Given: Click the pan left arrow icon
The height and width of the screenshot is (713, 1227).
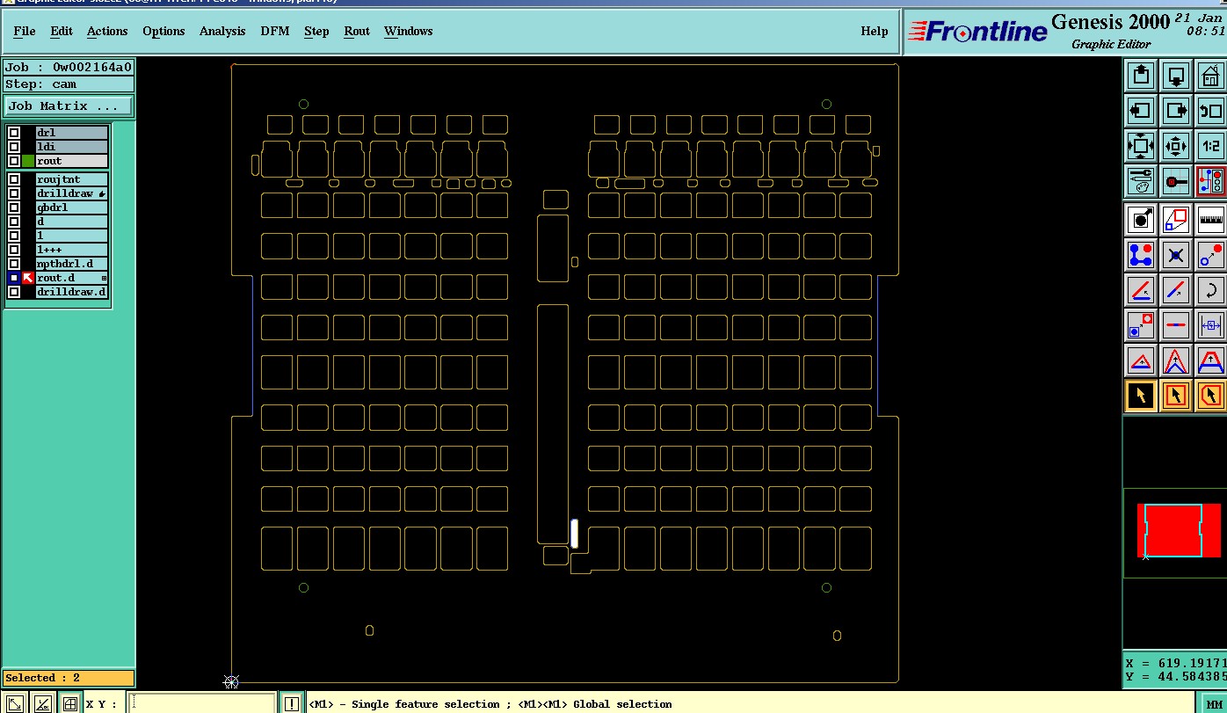Looking at the screenshot, I should [x=1141, y=111].
